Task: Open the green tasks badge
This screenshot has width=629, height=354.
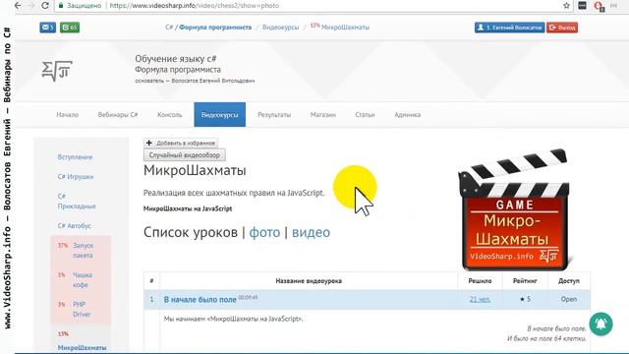Action: click(x=70, y=28)
